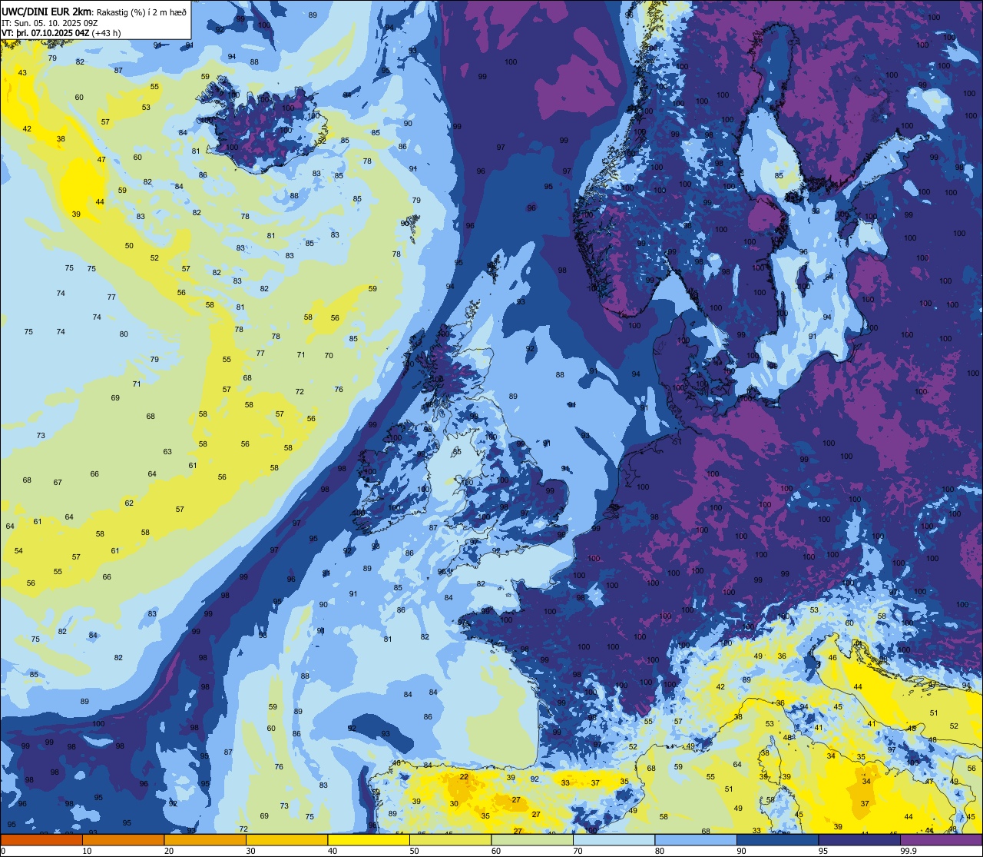Select the 10–20 orange legend segment
Viewport: 983px width, 857px height.
[x=123, y=840]
